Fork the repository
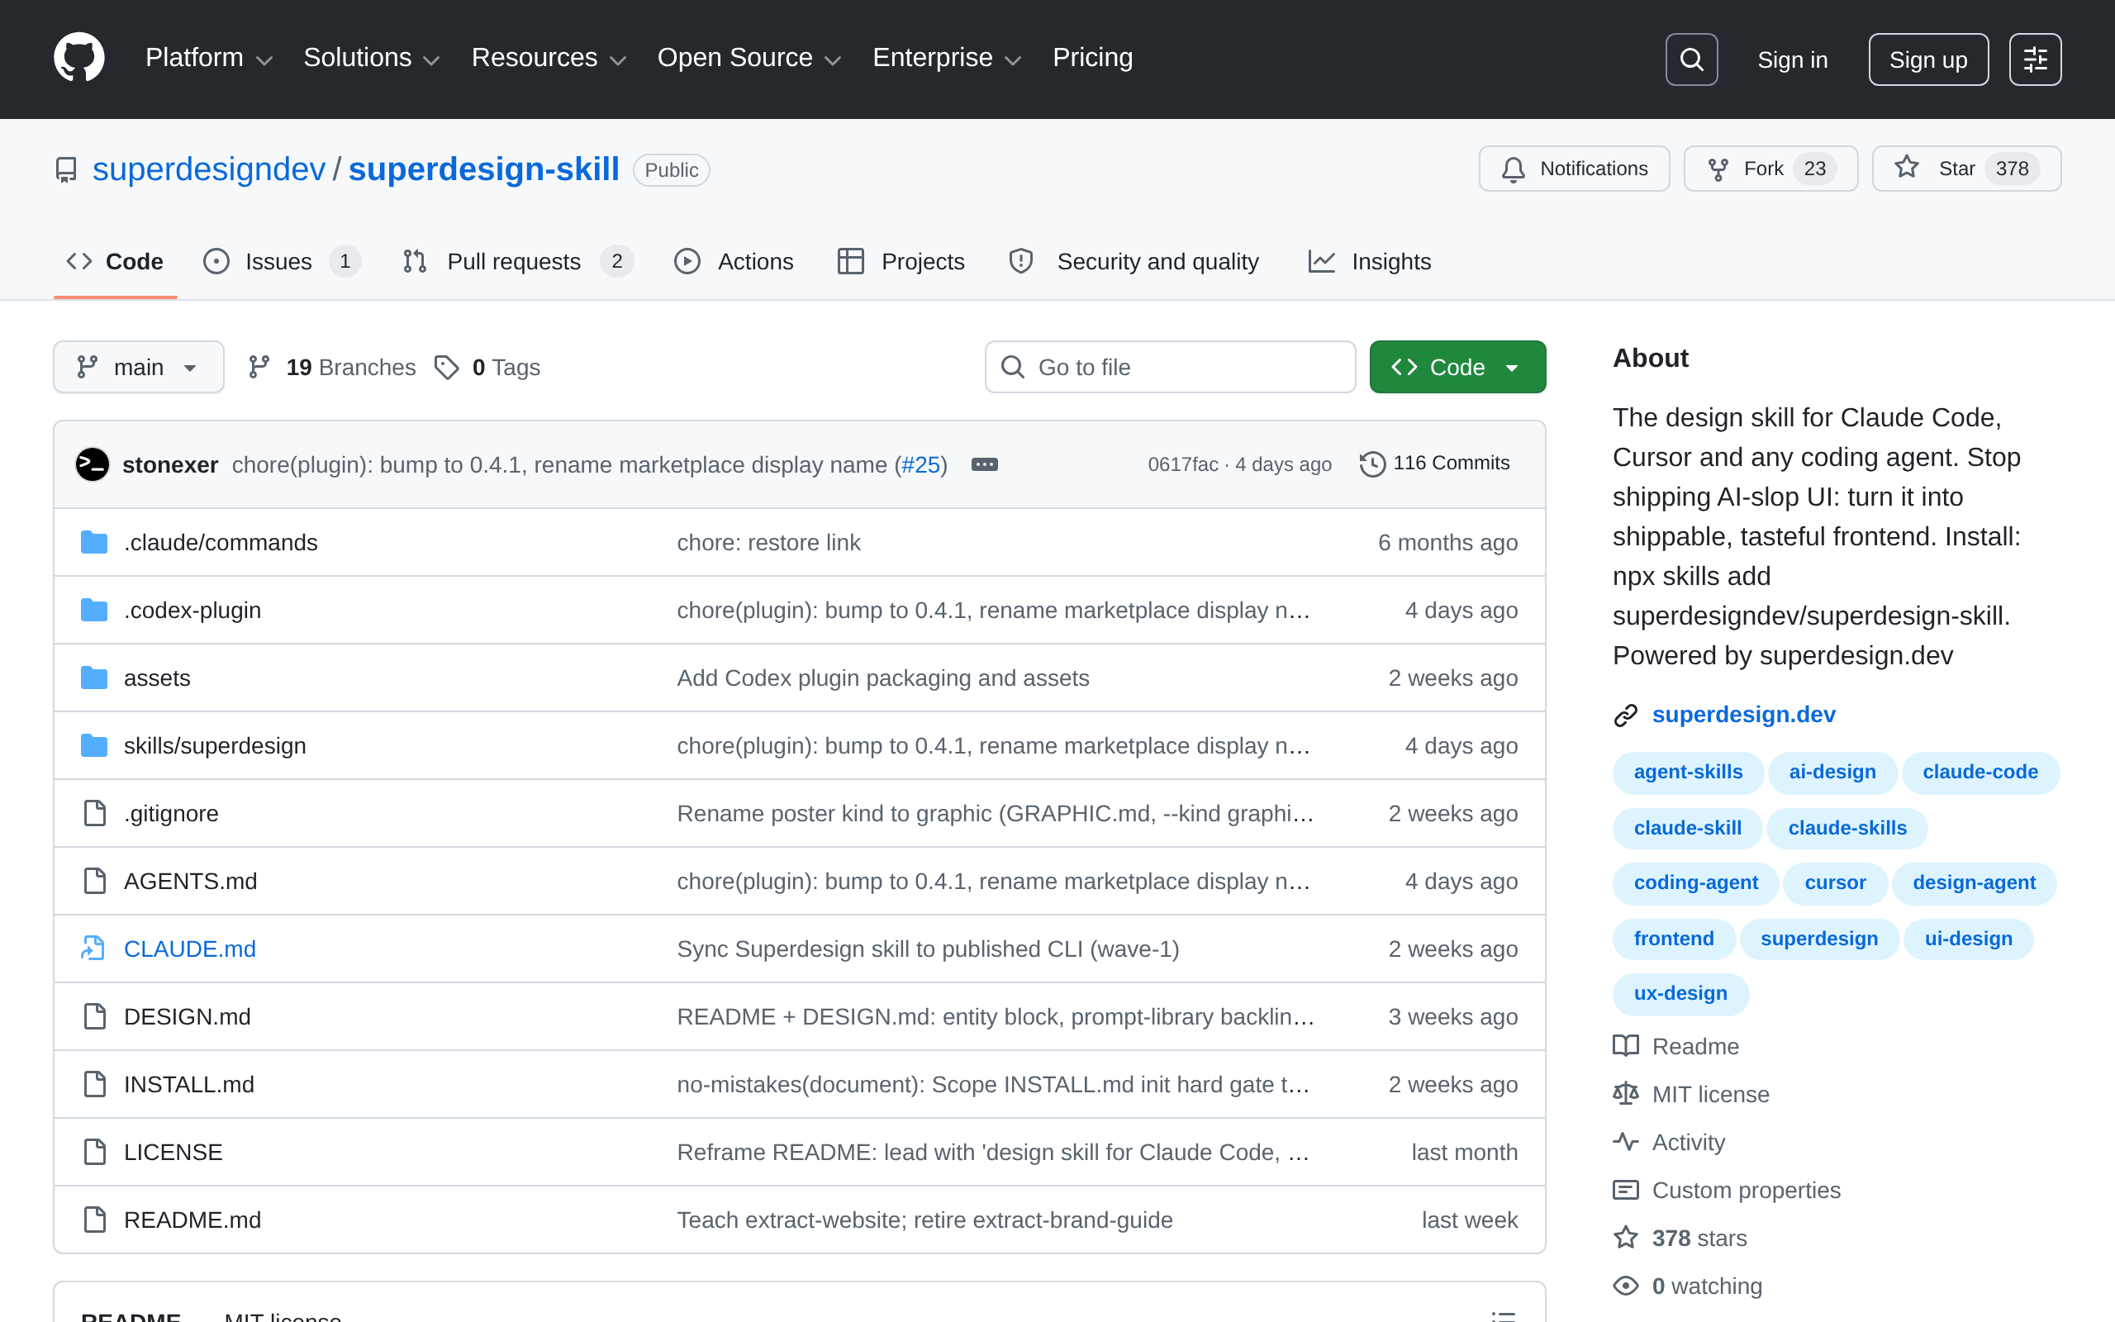The height and width of the screenshot is (1322, 2115). click(1770, 169)
